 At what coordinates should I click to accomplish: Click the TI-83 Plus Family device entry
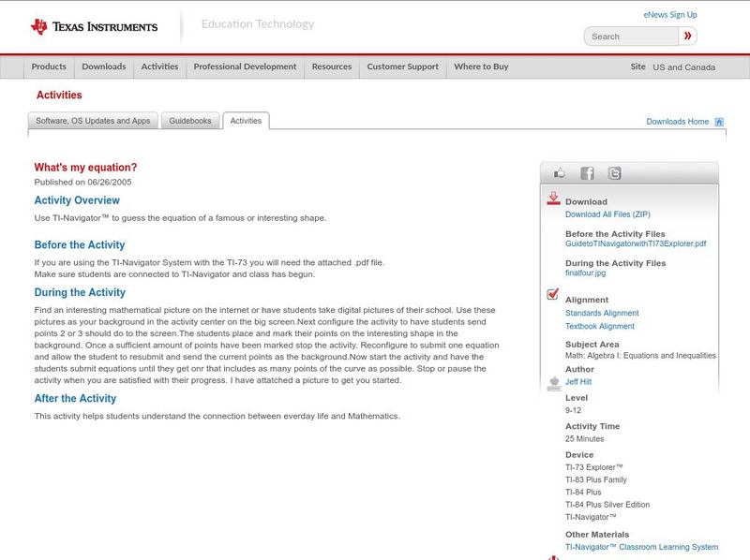click(x=596, y=479)
